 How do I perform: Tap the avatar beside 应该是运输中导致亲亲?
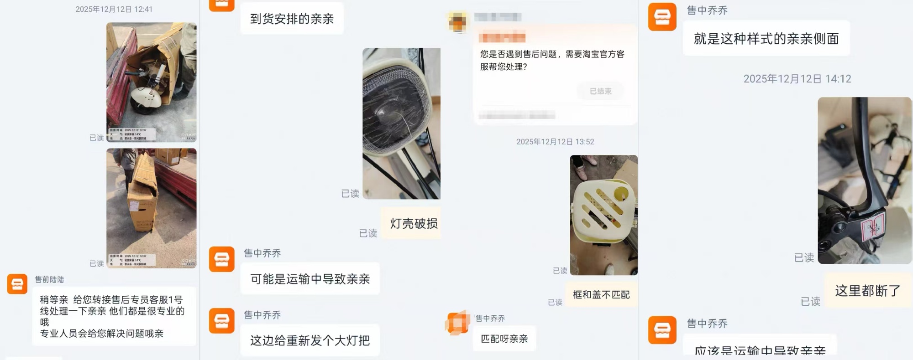(x=662, y=330)
